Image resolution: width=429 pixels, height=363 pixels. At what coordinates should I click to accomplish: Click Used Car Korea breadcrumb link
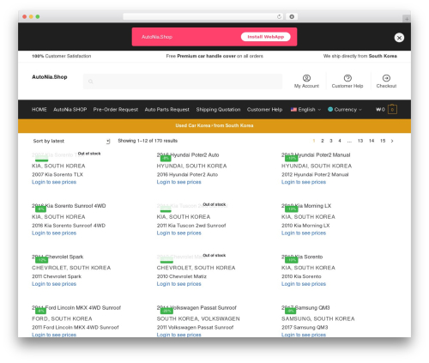tap(193, 125)
